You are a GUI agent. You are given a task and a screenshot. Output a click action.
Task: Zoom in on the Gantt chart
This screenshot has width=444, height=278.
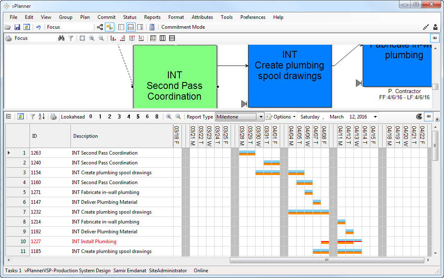[x=168, y=116]
